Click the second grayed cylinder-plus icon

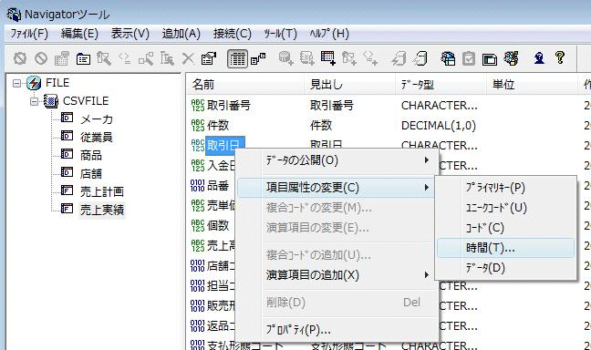306,58
